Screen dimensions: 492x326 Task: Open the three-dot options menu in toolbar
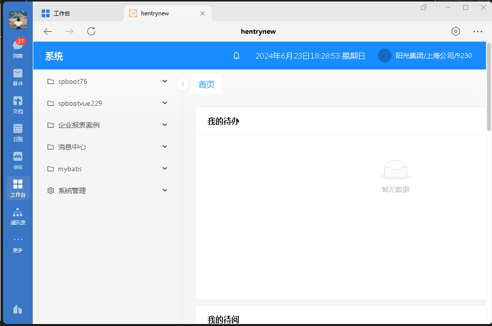[x=478, y=31]
